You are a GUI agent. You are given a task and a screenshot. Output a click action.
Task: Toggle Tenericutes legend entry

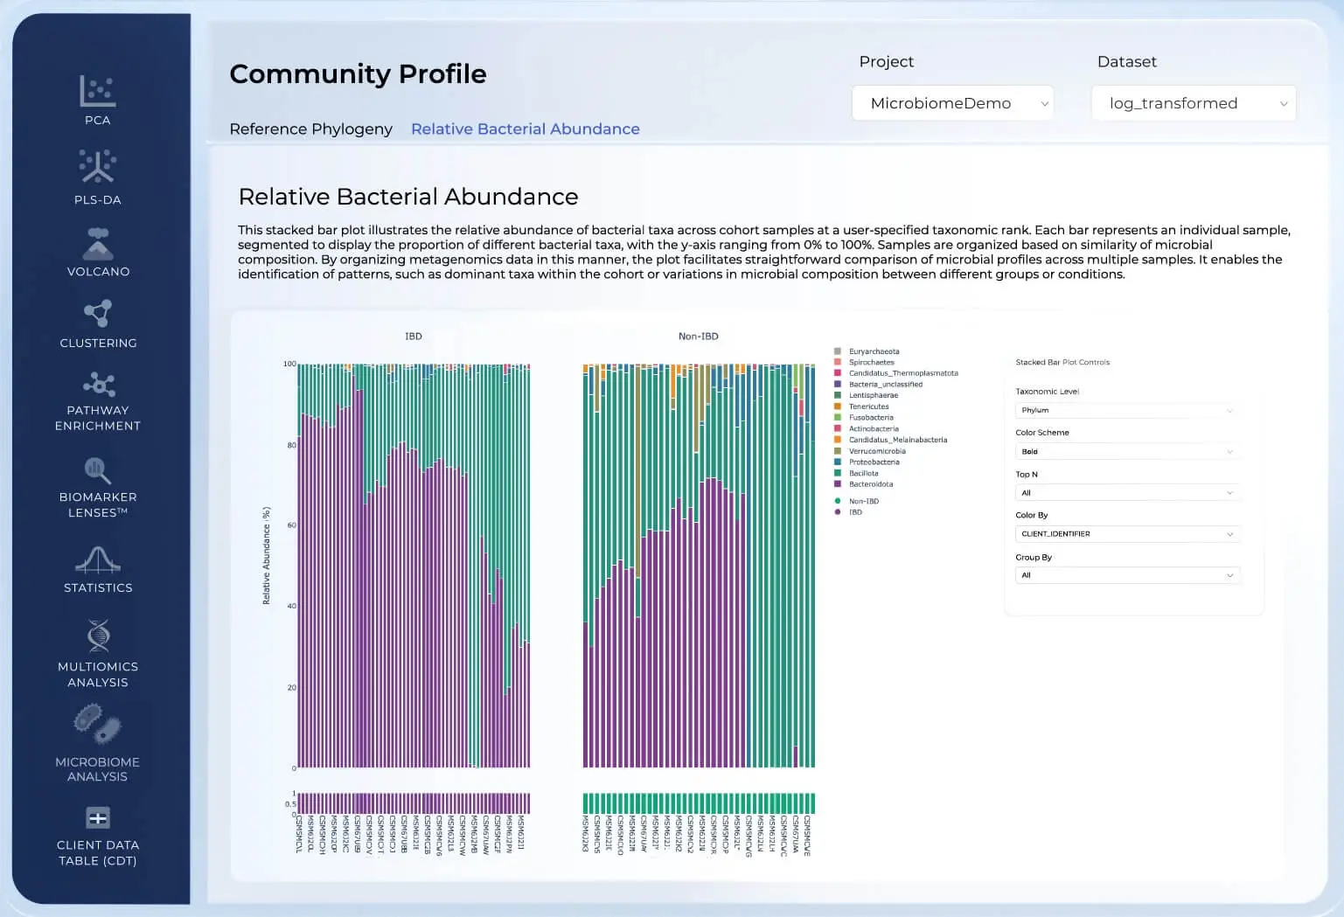tap(868, 406)
